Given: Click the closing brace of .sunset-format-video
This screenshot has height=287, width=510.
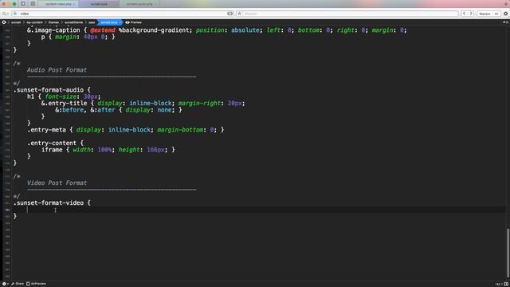Looking at the screenshot, I should (x=15, y=216).
